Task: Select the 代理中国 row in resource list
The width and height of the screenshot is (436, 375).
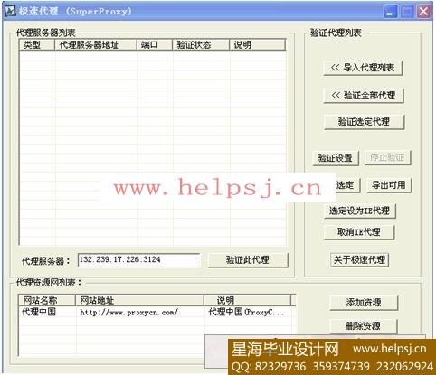Action: point(156,313)
